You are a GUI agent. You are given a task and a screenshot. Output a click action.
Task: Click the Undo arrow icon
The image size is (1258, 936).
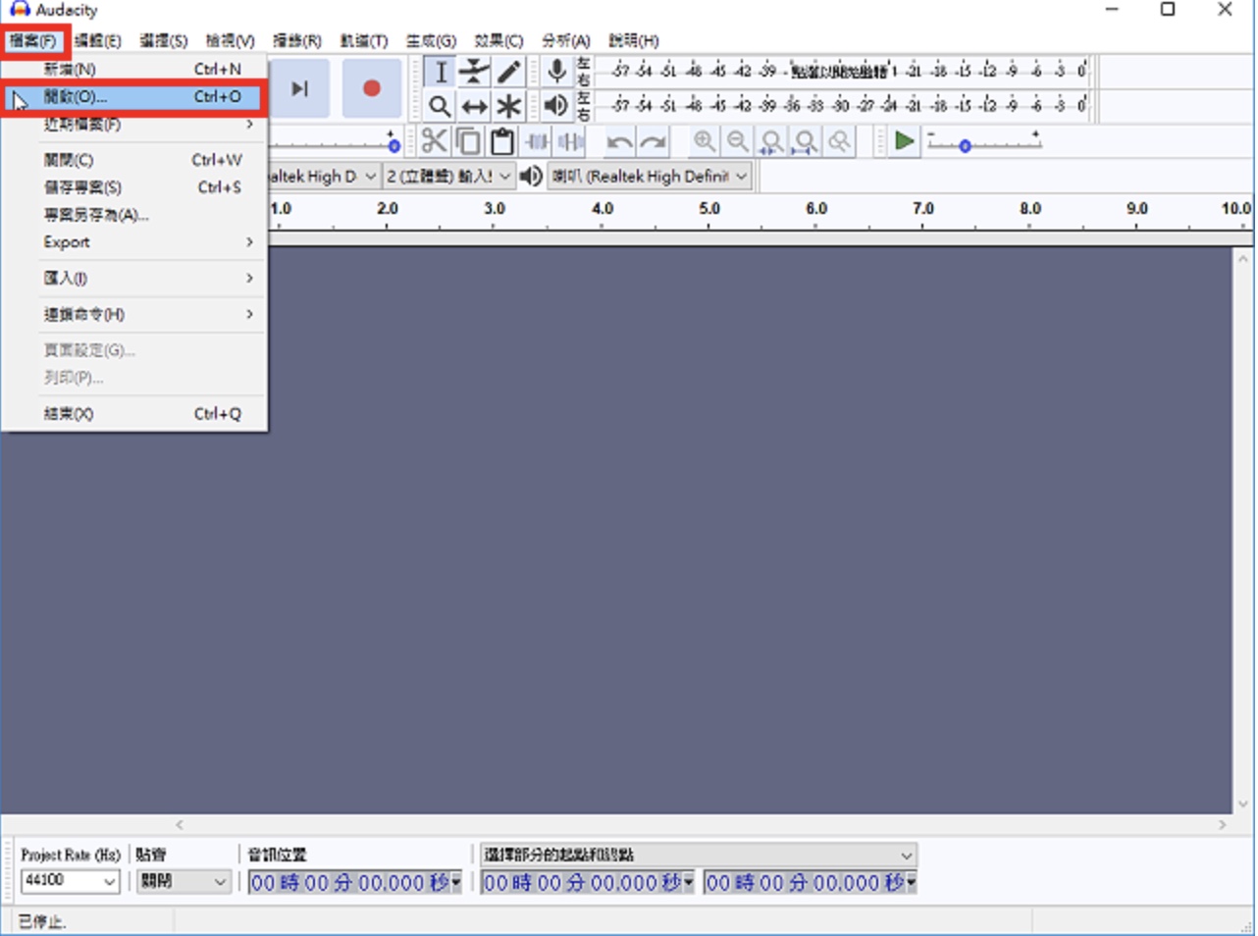coord(619,142)
